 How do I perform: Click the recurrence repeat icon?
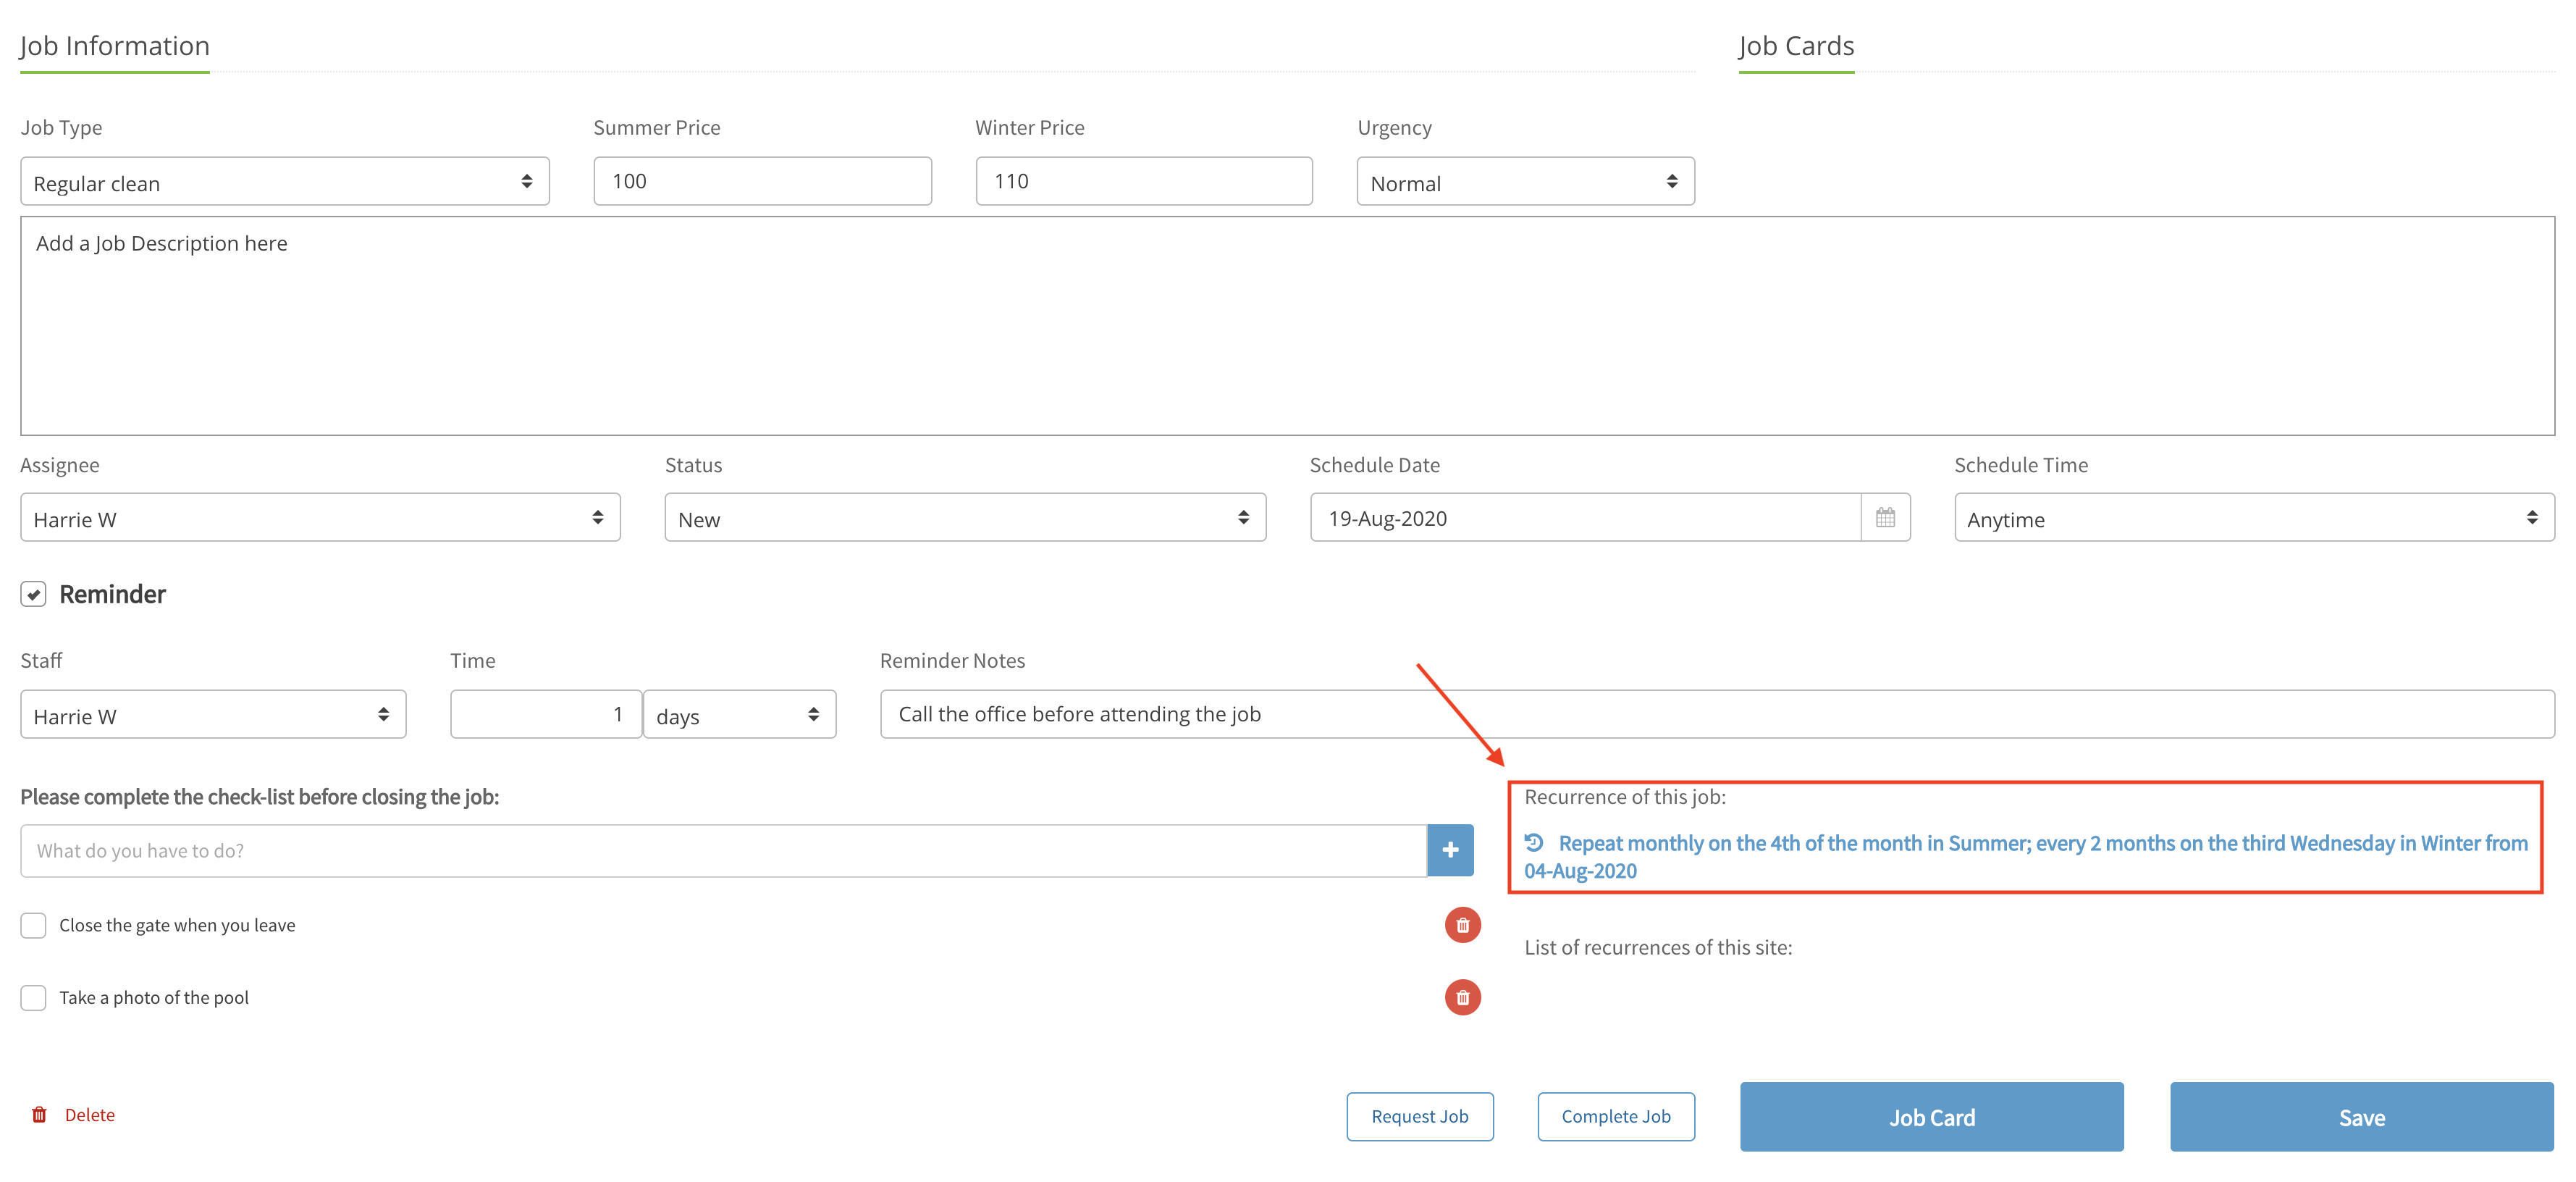point(1534,843)
